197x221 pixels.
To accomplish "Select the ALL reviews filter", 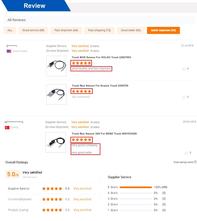I will [x=10, y=30].
